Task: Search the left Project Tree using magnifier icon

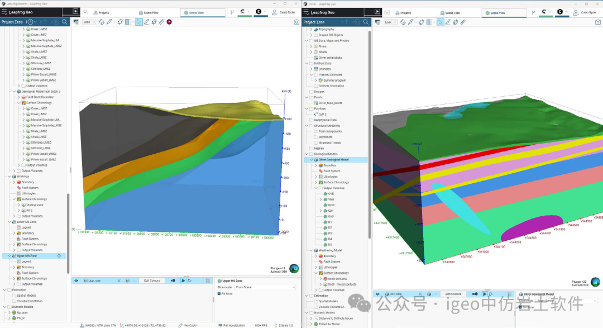Action: pyautogui.click(x=65, y=22)
